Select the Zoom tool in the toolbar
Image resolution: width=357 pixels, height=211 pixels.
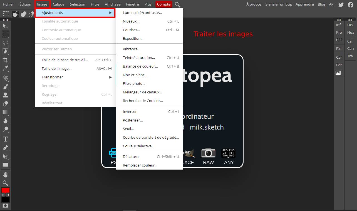[5, 183]
